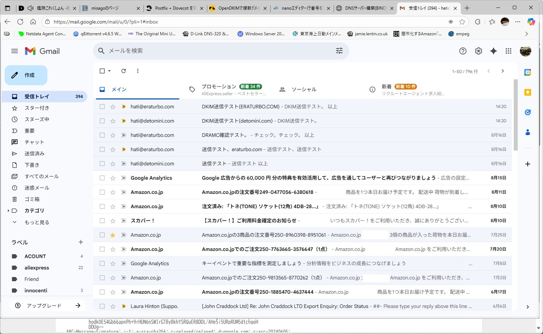Open the Netdata Agent Con... bookmark
Viewport: 543px width, 334px height.
42,34
